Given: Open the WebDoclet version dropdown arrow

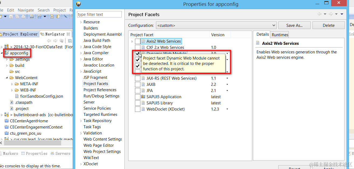Looking at the screenshot, I should 227,109.
